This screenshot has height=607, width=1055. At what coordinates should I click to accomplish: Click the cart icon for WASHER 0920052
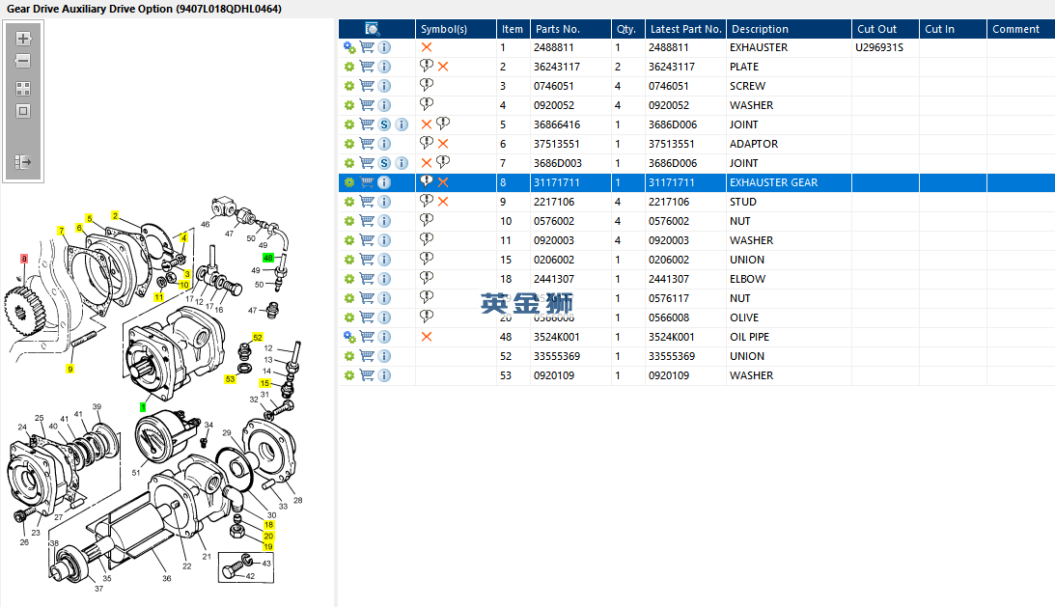(367, 105)
